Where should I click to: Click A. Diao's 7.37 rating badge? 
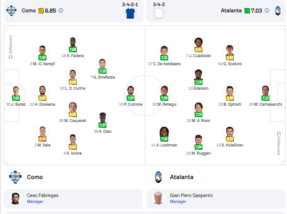click(103, 125)
